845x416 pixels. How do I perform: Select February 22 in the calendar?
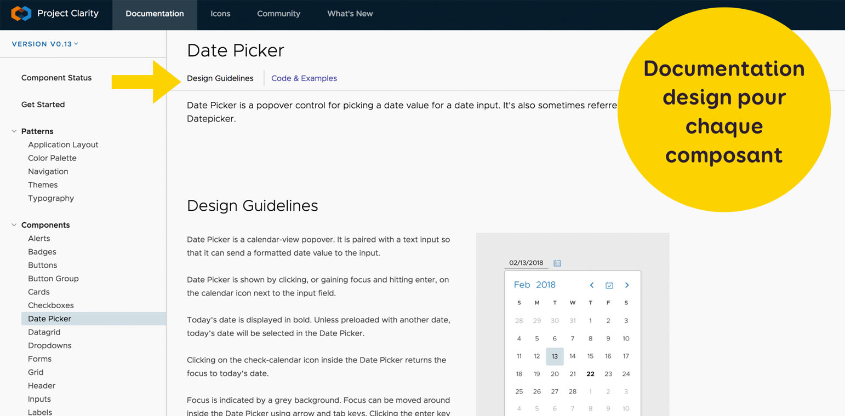tap(590, 374)
